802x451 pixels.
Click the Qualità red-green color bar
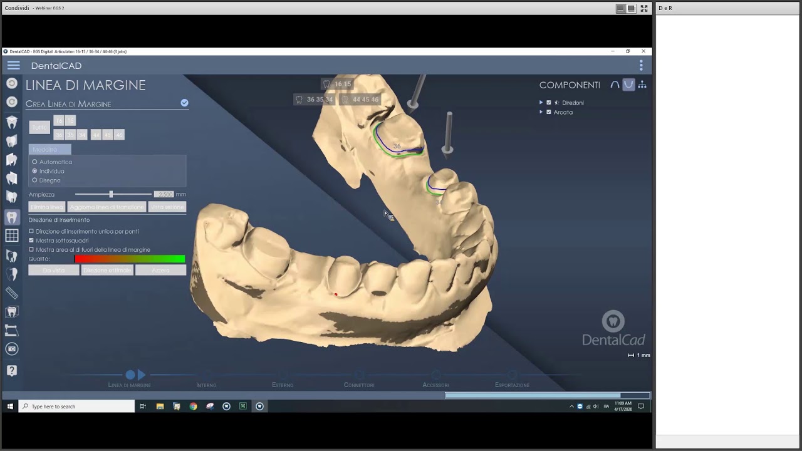(x=130, y=259)
